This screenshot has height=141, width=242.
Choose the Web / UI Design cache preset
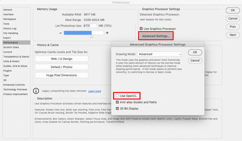61,59
